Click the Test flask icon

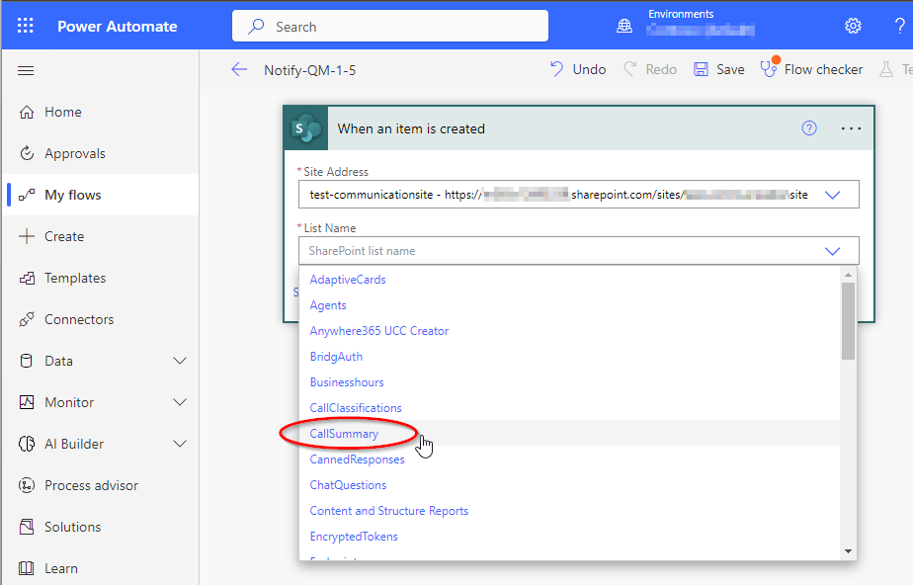(886, 70)
